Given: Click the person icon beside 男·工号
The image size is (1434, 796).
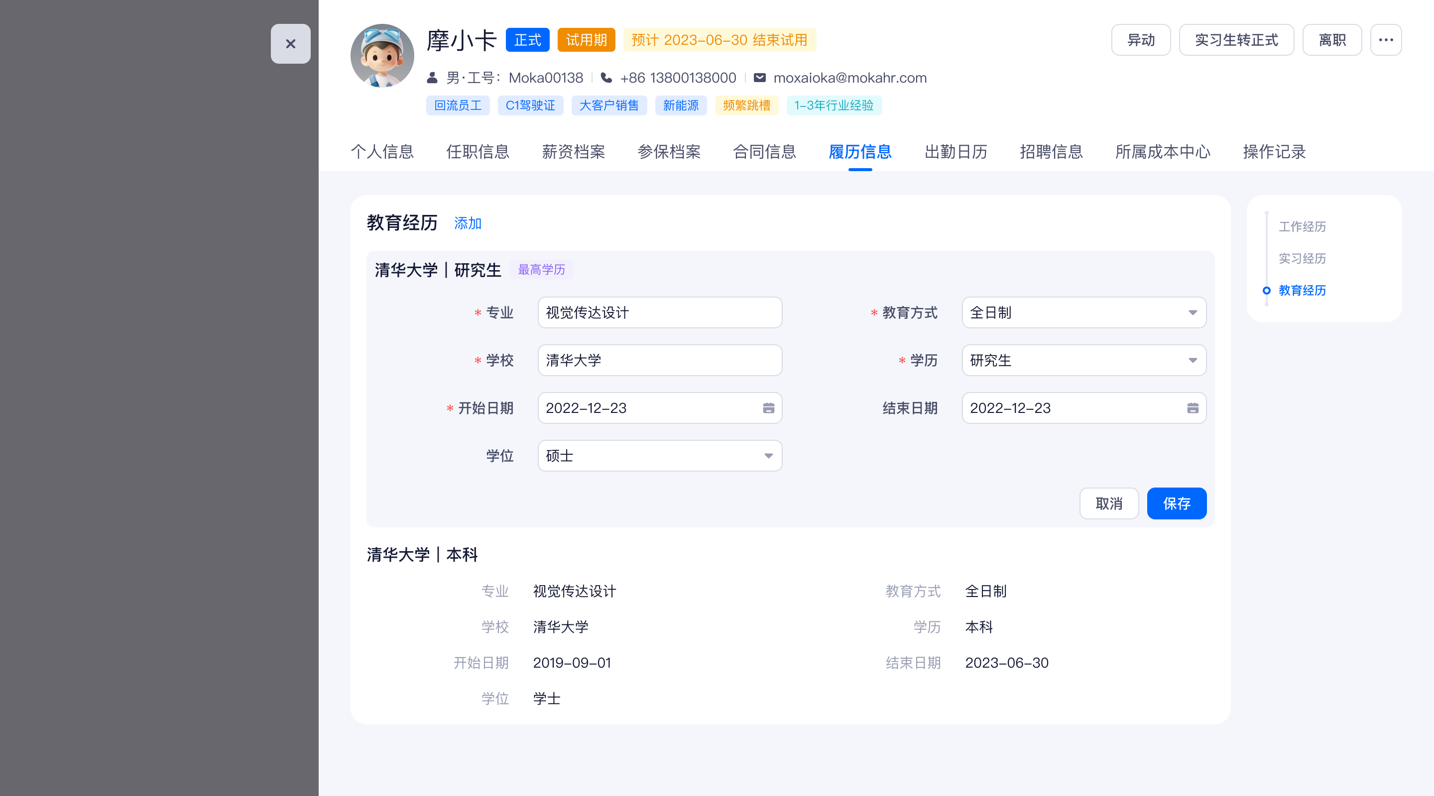Looking at the screenshot, I should (x=432, y=78).
